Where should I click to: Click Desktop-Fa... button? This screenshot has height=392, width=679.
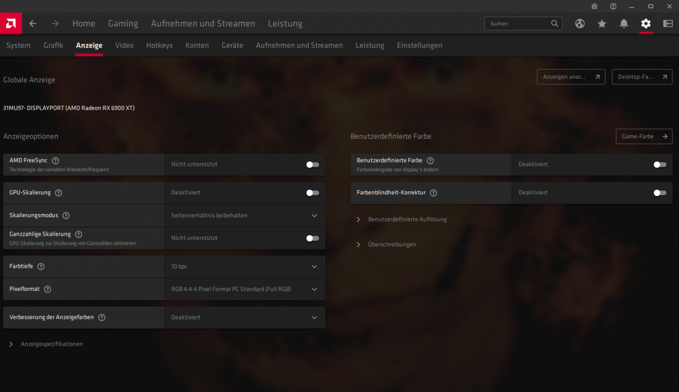pyautogui.click(x=642, y=77)
